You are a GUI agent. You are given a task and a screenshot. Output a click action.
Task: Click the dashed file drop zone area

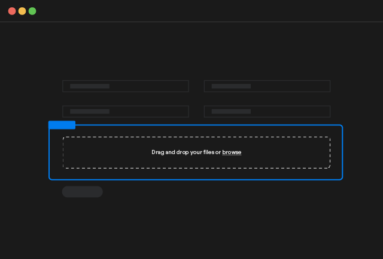[x=196, y=162]
